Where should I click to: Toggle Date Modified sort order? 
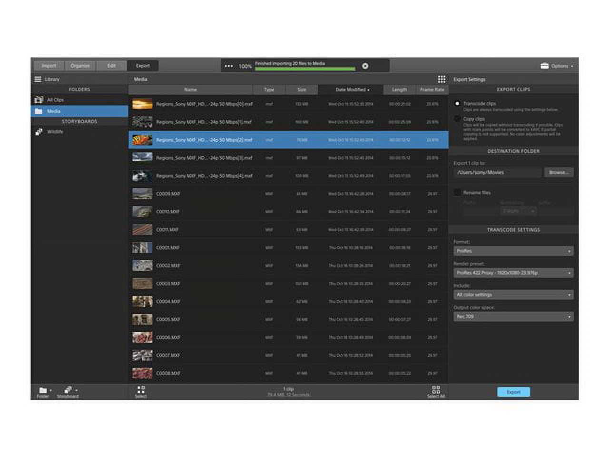352,89
